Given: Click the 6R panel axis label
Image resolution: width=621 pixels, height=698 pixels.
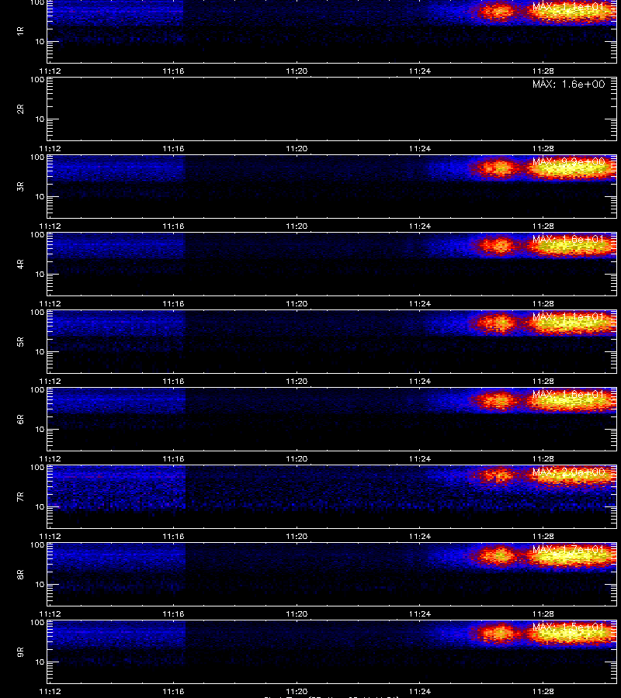Looking at the screenshot, I should (20, 419).
